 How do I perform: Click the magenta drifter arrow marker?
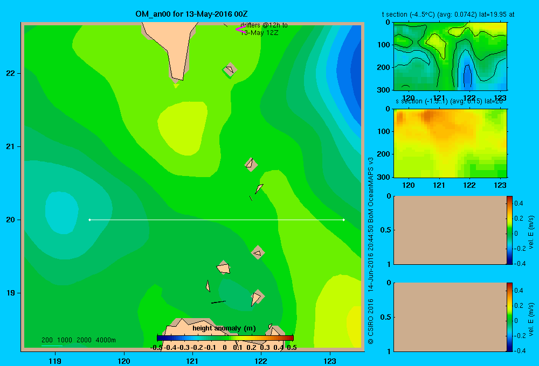[240, 29]
